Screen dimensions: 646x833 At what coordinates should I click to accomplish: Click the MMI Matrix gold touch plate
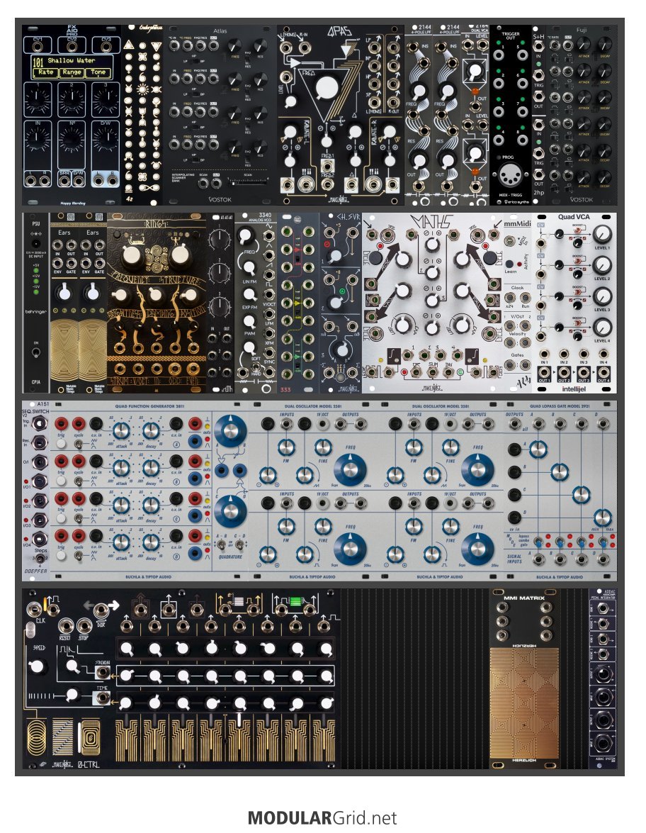[523, 703]
